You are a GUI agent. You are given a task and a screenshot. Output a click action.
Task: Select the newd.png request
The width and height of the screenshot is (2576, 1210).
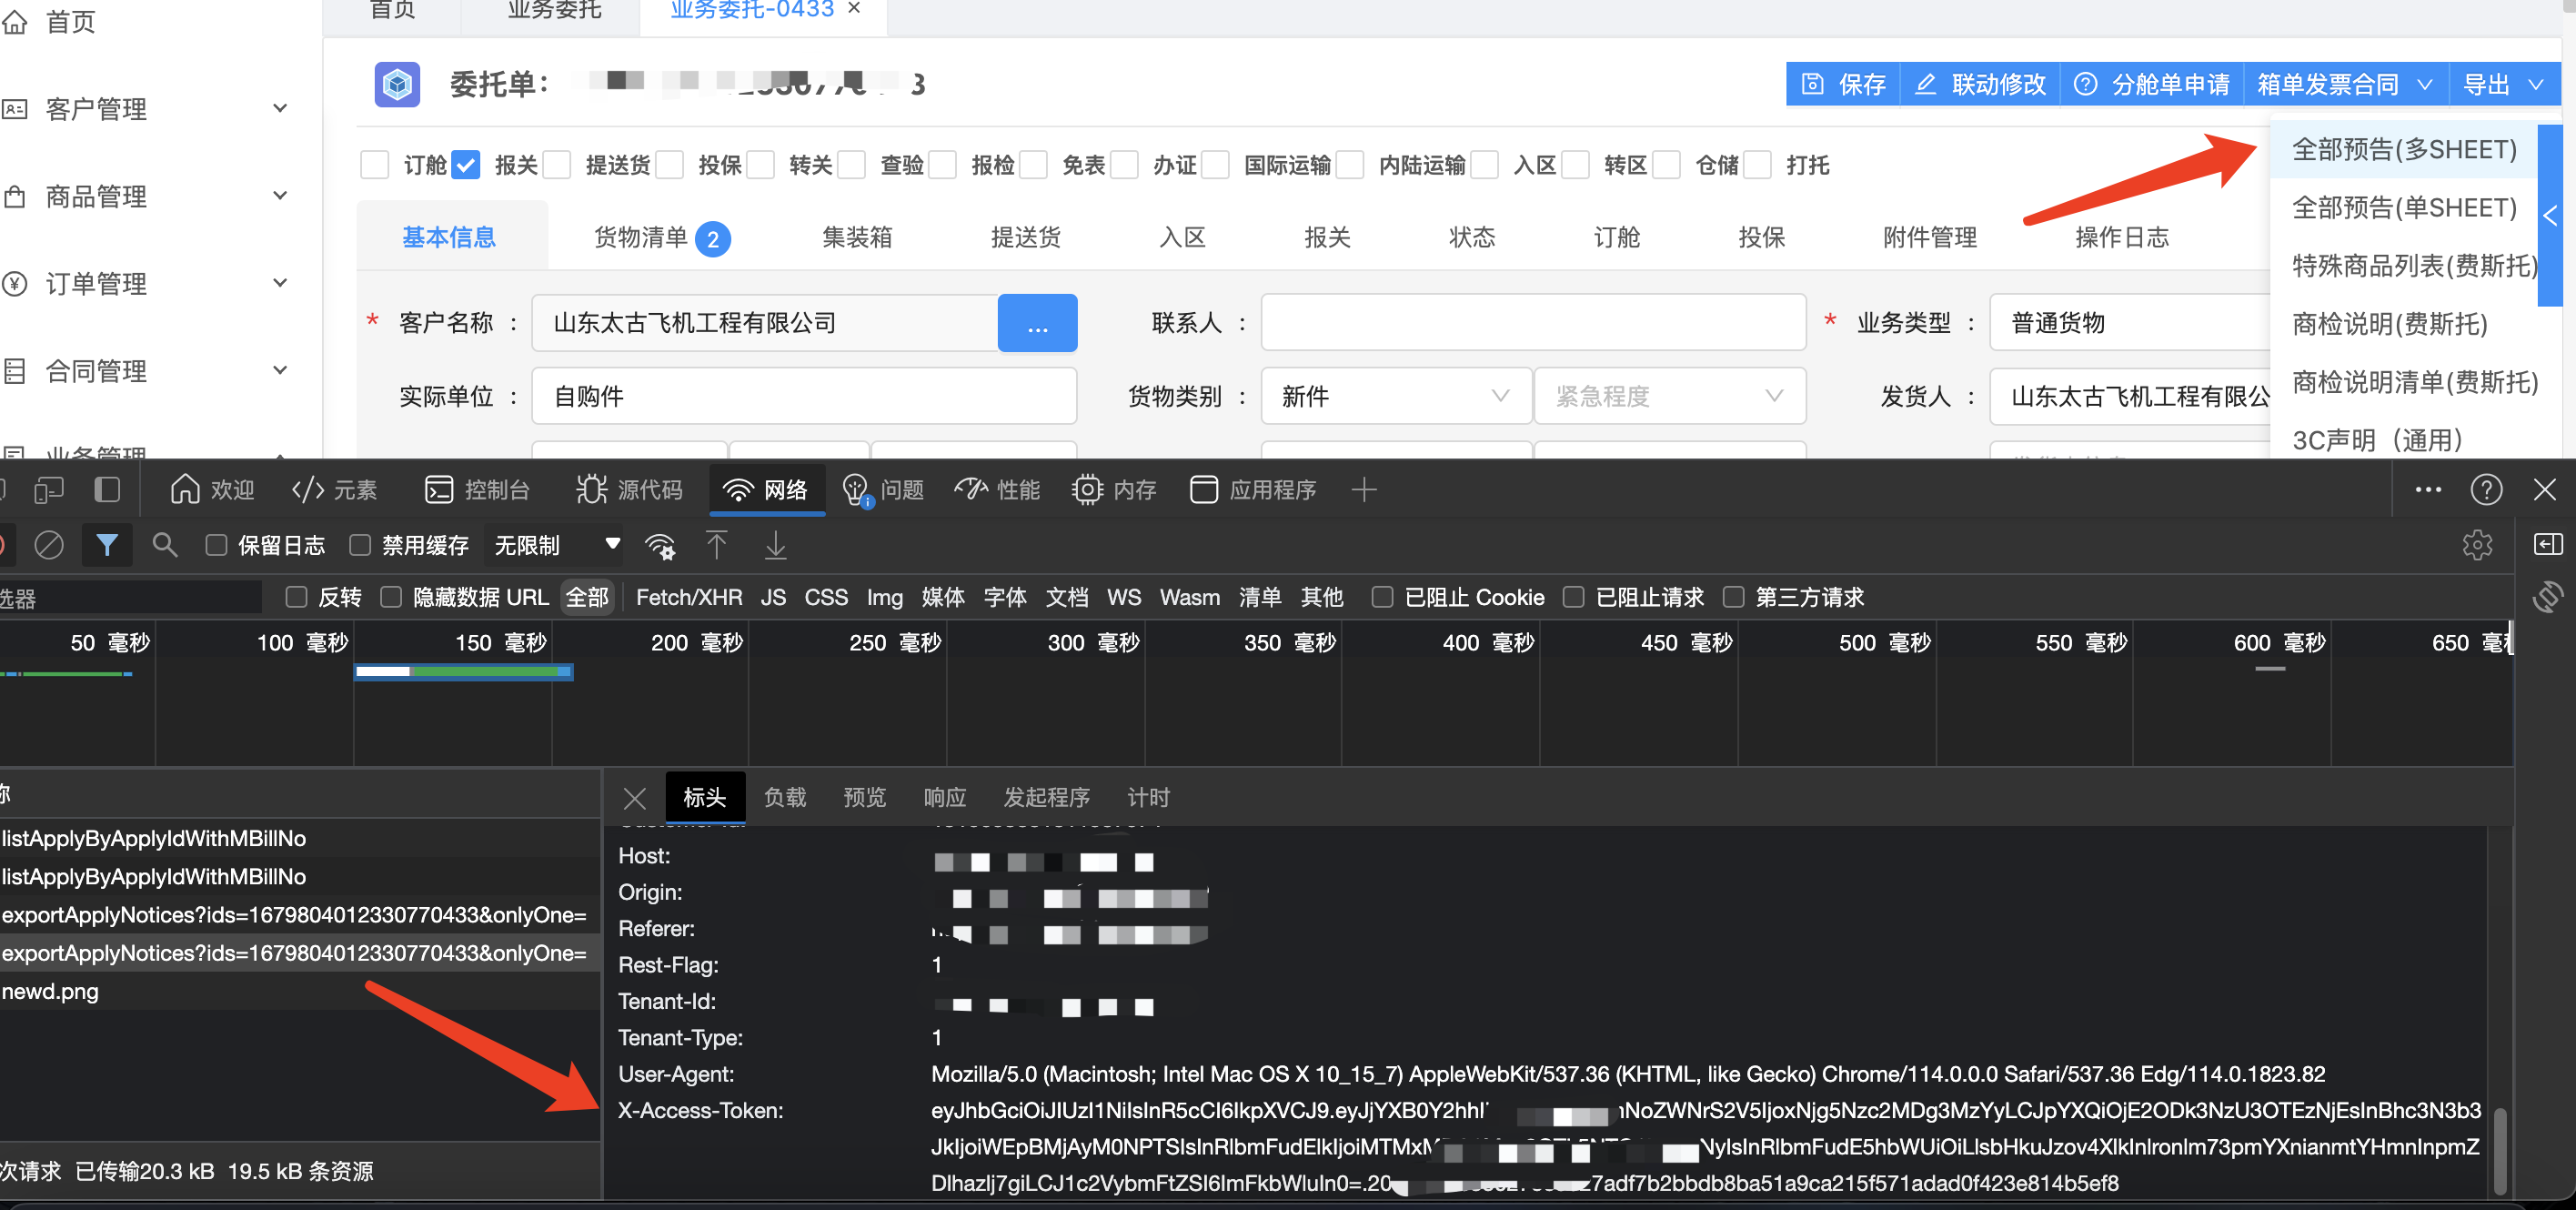[300, 991]
